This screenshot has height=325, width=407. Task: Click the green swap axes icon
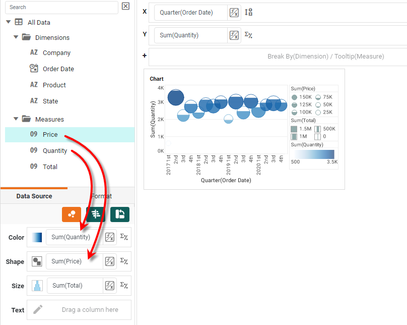pyautogui.click(x=120, y=214)
